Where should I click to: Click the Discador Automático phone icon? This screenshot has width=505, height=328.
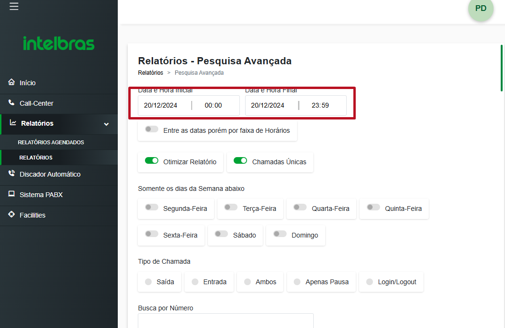(11, 173)
